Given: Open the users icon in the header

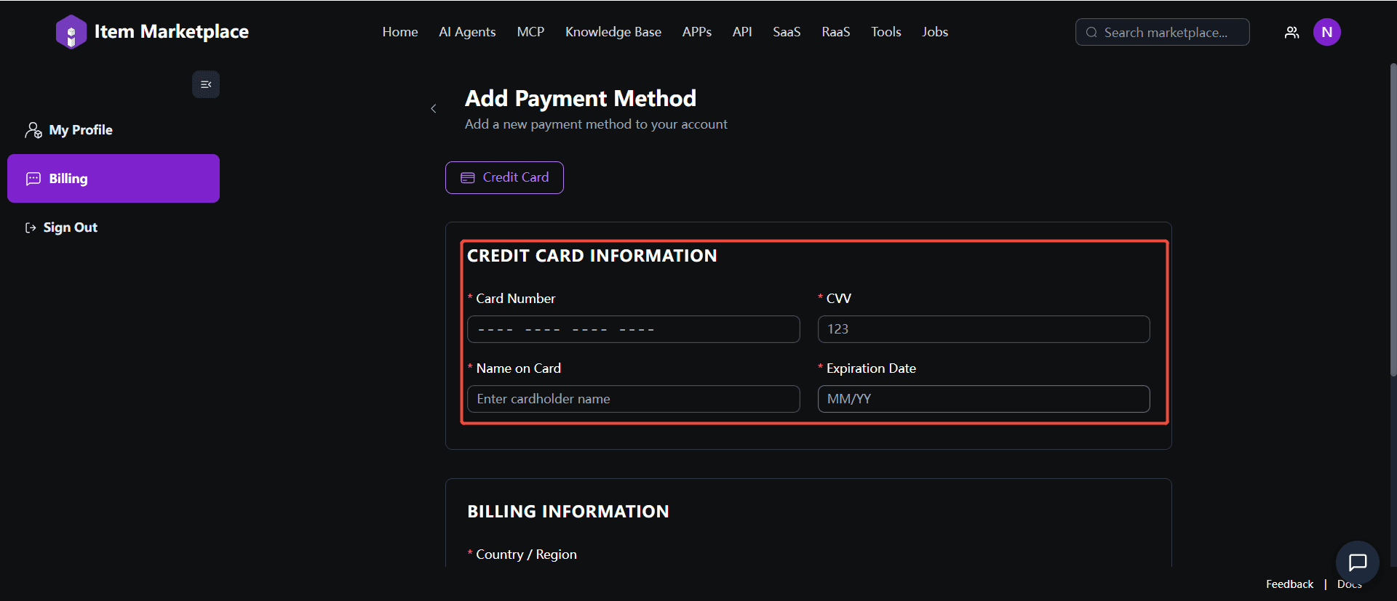Looking at the screenshot, I should click(1291, 33).
